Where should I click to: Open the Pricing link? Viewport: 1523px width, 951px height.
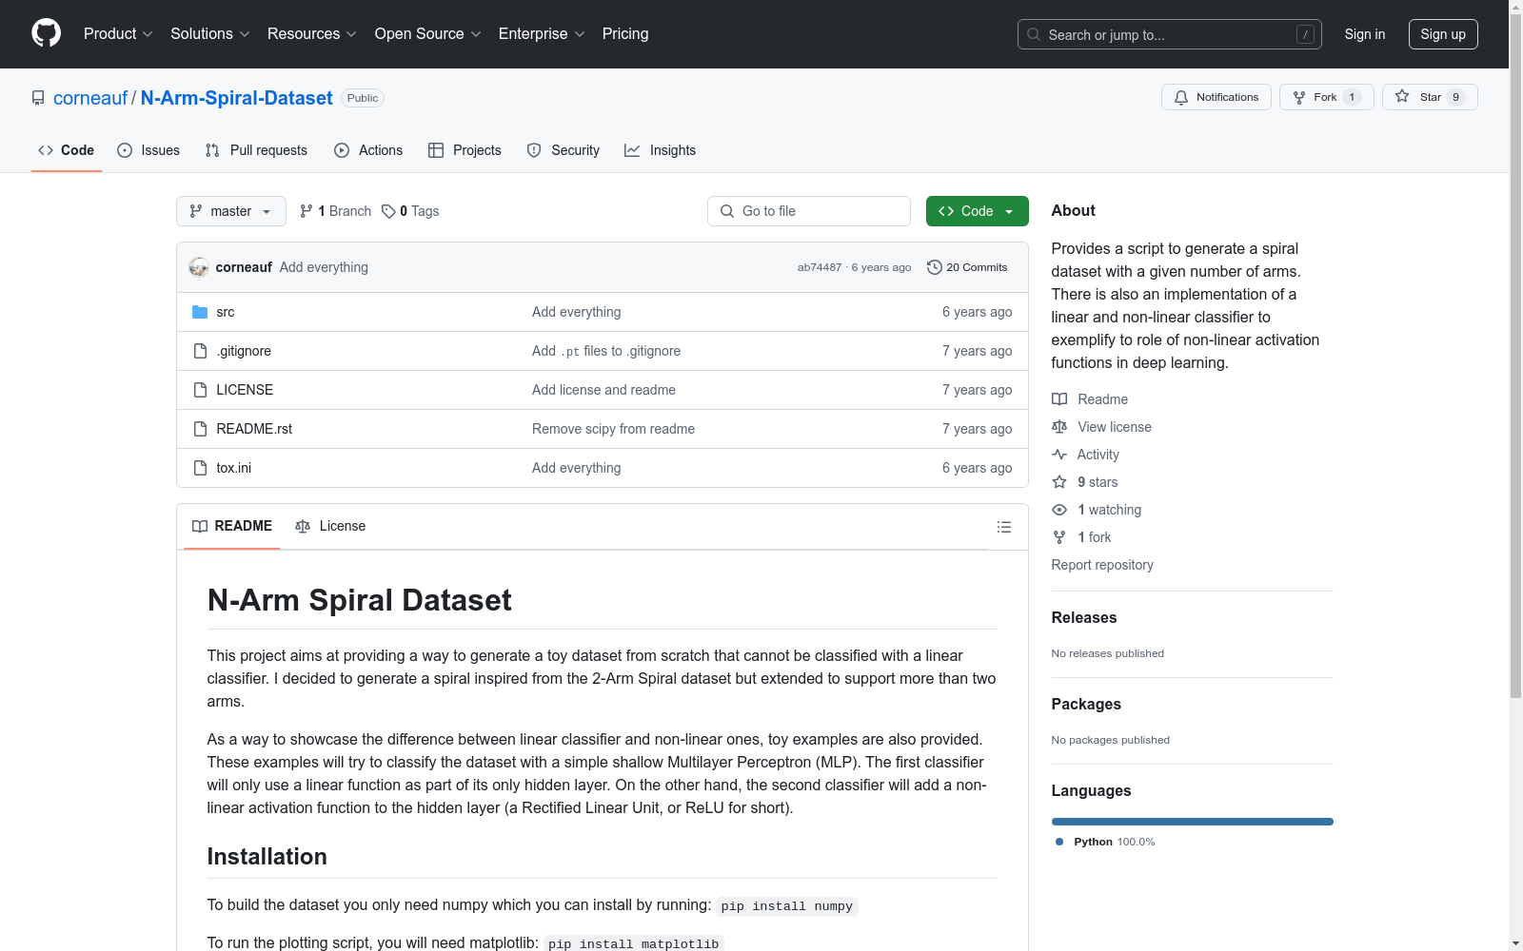click(625, 33)
